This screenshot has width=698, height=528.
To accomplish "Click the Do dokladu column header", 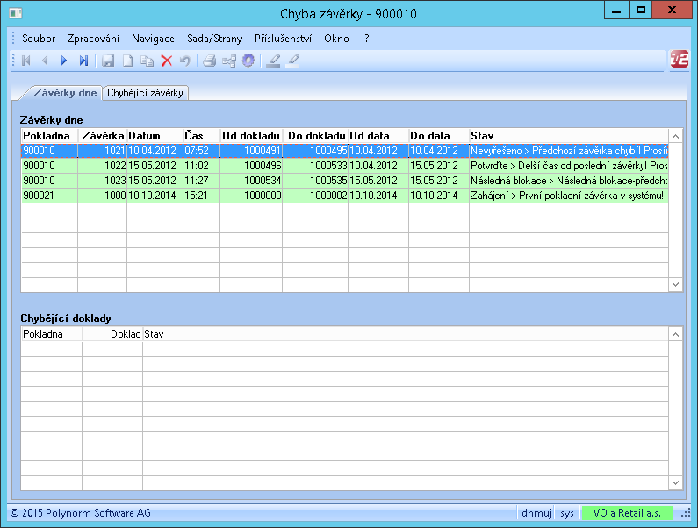I will 315,136.
